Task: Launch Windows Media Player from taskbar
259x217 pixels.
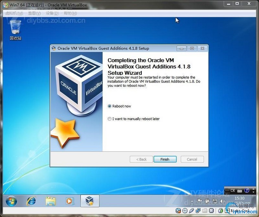Action: pos(70,201)
